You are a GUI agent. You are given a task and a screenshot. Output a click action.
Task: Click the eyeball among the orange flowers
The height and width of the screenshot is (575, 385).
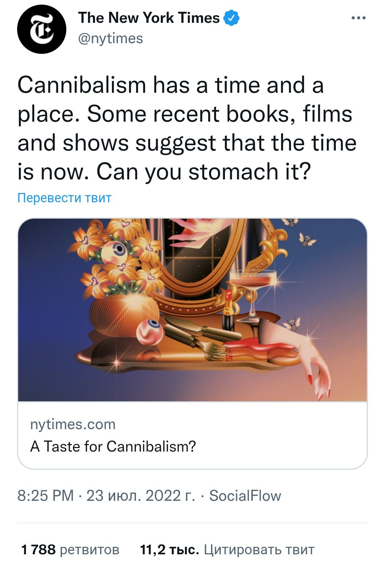(x=113, y=252)
